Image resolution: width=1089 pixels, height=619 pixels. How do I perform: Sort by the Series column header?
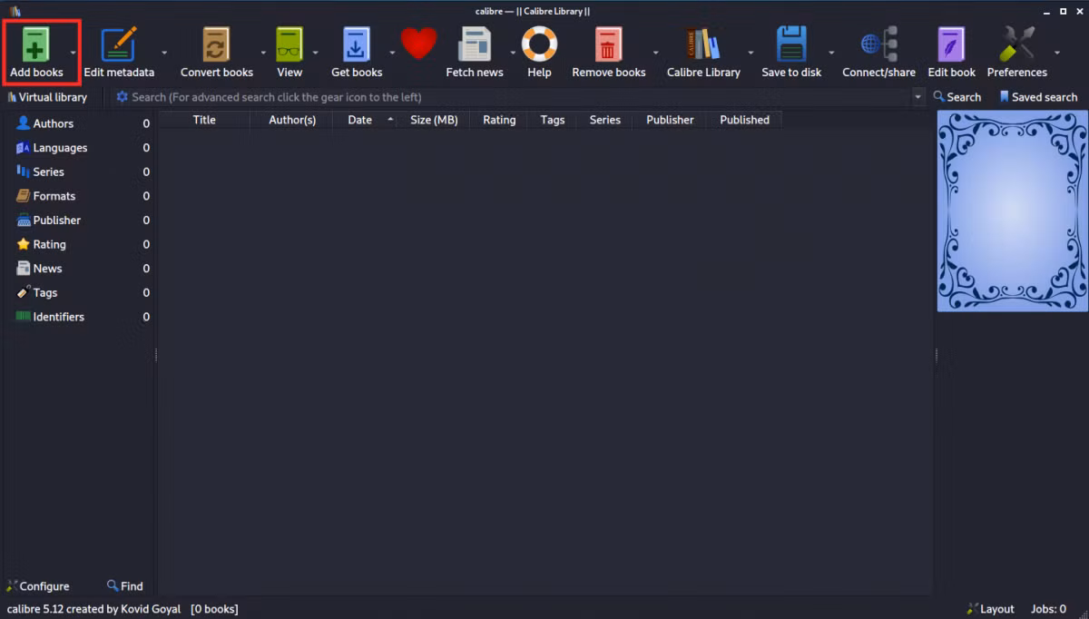pyautogui.click(x=604, y=120)
